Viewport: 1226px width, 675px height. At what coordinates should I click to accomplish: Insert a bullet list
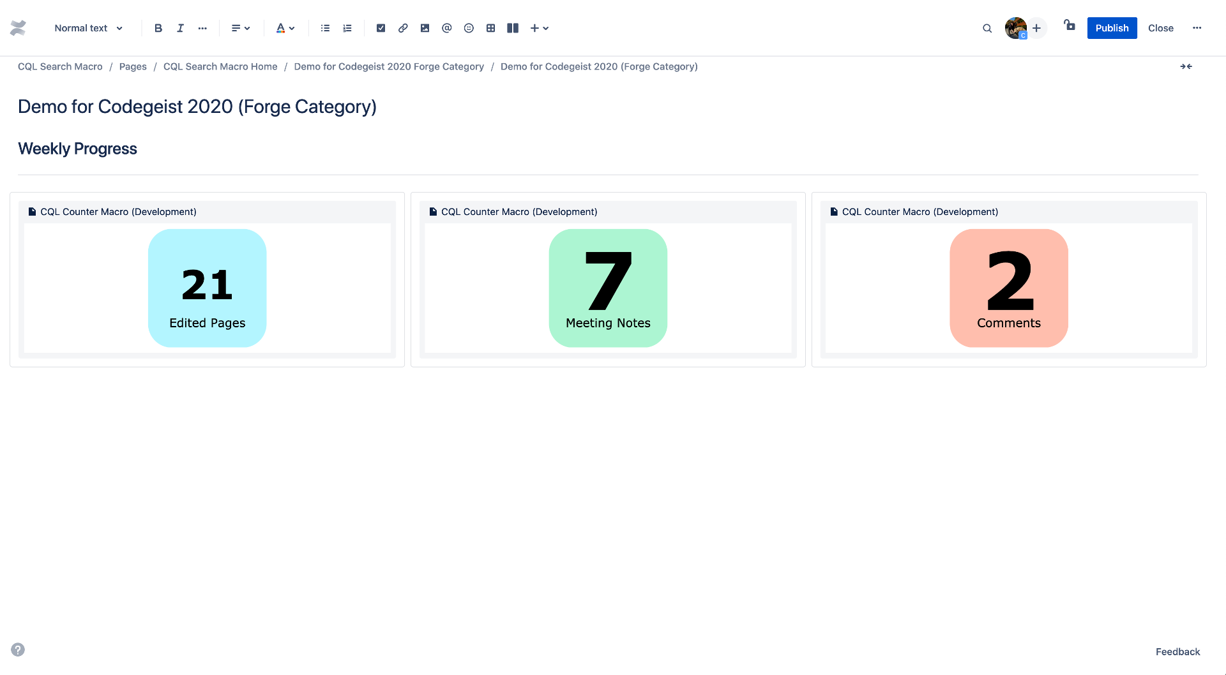pyautogui.click(x=325, y=28)
